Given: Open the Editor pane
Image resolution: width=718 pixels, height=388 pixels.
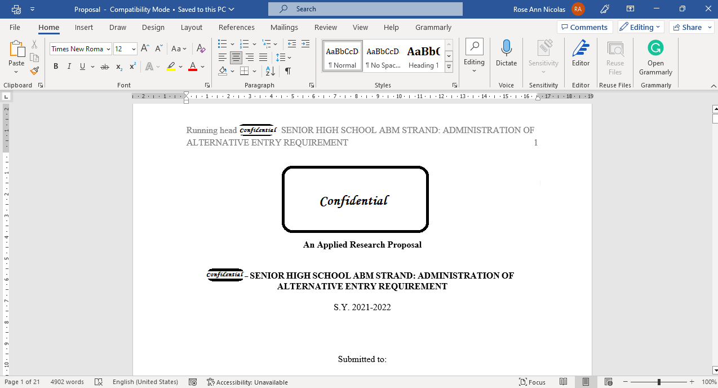Looking at the screenshot, I should tap(580, 54).
